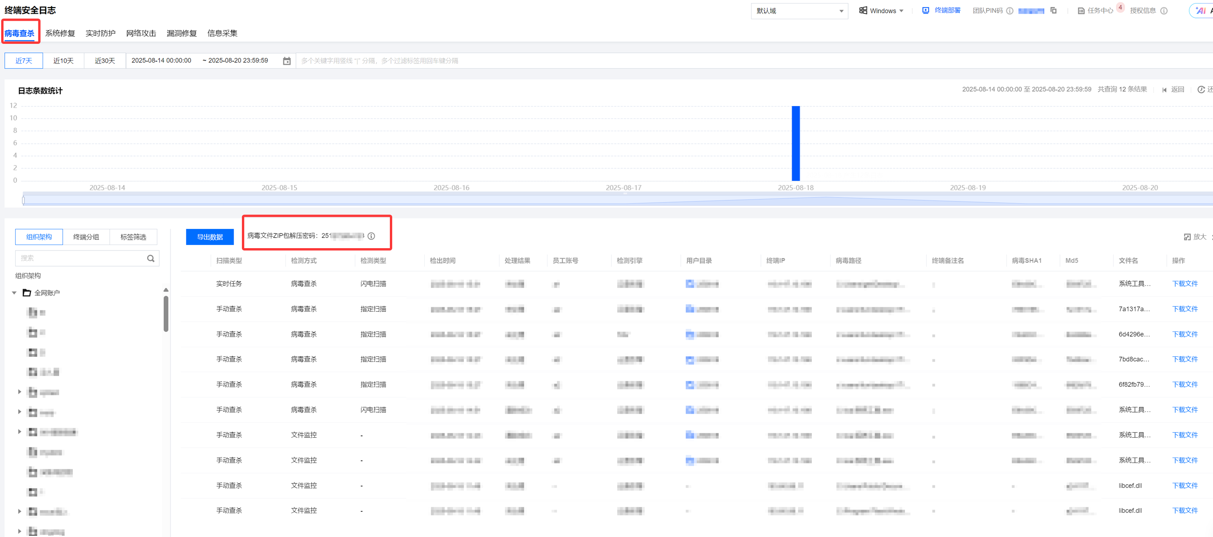
Task: Open the calendar date picker icon
Action: pos(286,61)
